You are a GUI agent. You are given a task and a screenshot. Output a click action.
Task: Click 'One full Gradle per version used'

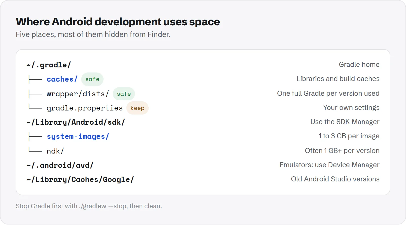tap(328, 93)
